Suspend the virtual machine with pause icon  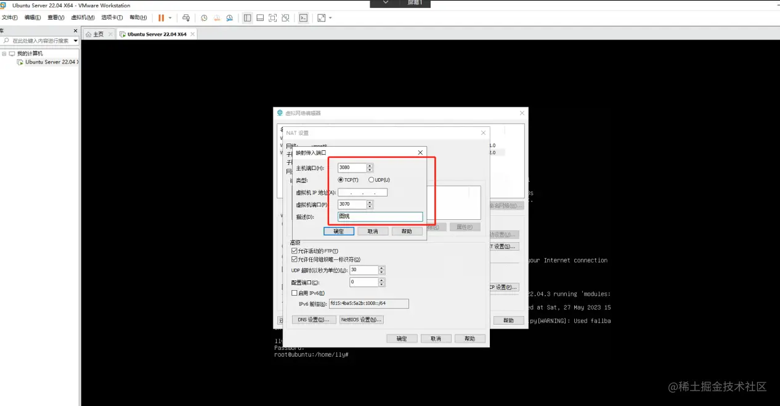click(161, 18)
